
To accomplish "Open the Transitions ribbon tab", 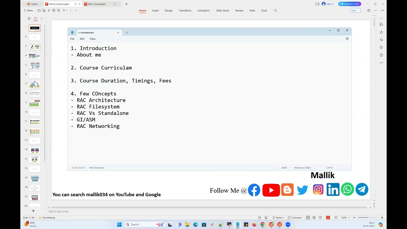I will tap(185, 10).
